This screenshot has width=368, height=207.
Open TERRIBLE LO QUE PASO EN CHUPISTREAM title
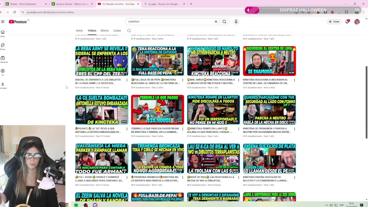tap(155, 130)
